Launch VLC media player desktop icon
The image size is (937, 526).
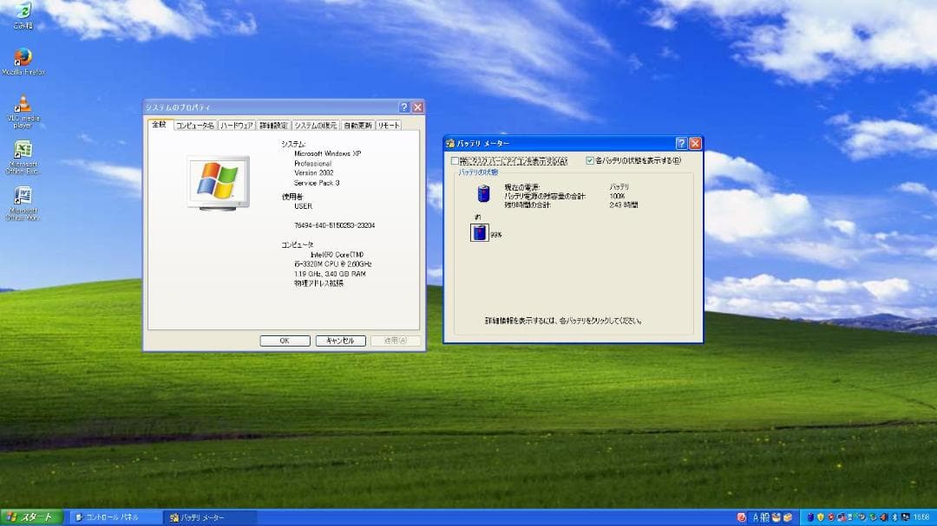22,105
